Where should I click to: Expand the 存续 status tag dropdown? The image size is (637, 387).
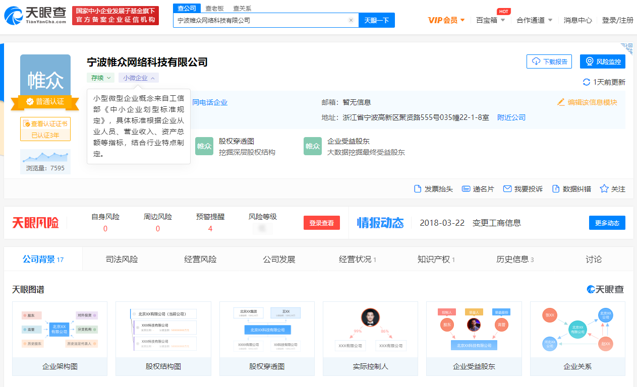click(x=100, y=78)
